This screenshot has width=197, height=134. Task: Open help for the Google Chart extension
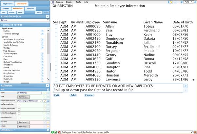click(42, 73)
